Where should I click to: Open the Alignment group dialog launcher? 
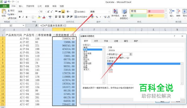click(88, 22)
